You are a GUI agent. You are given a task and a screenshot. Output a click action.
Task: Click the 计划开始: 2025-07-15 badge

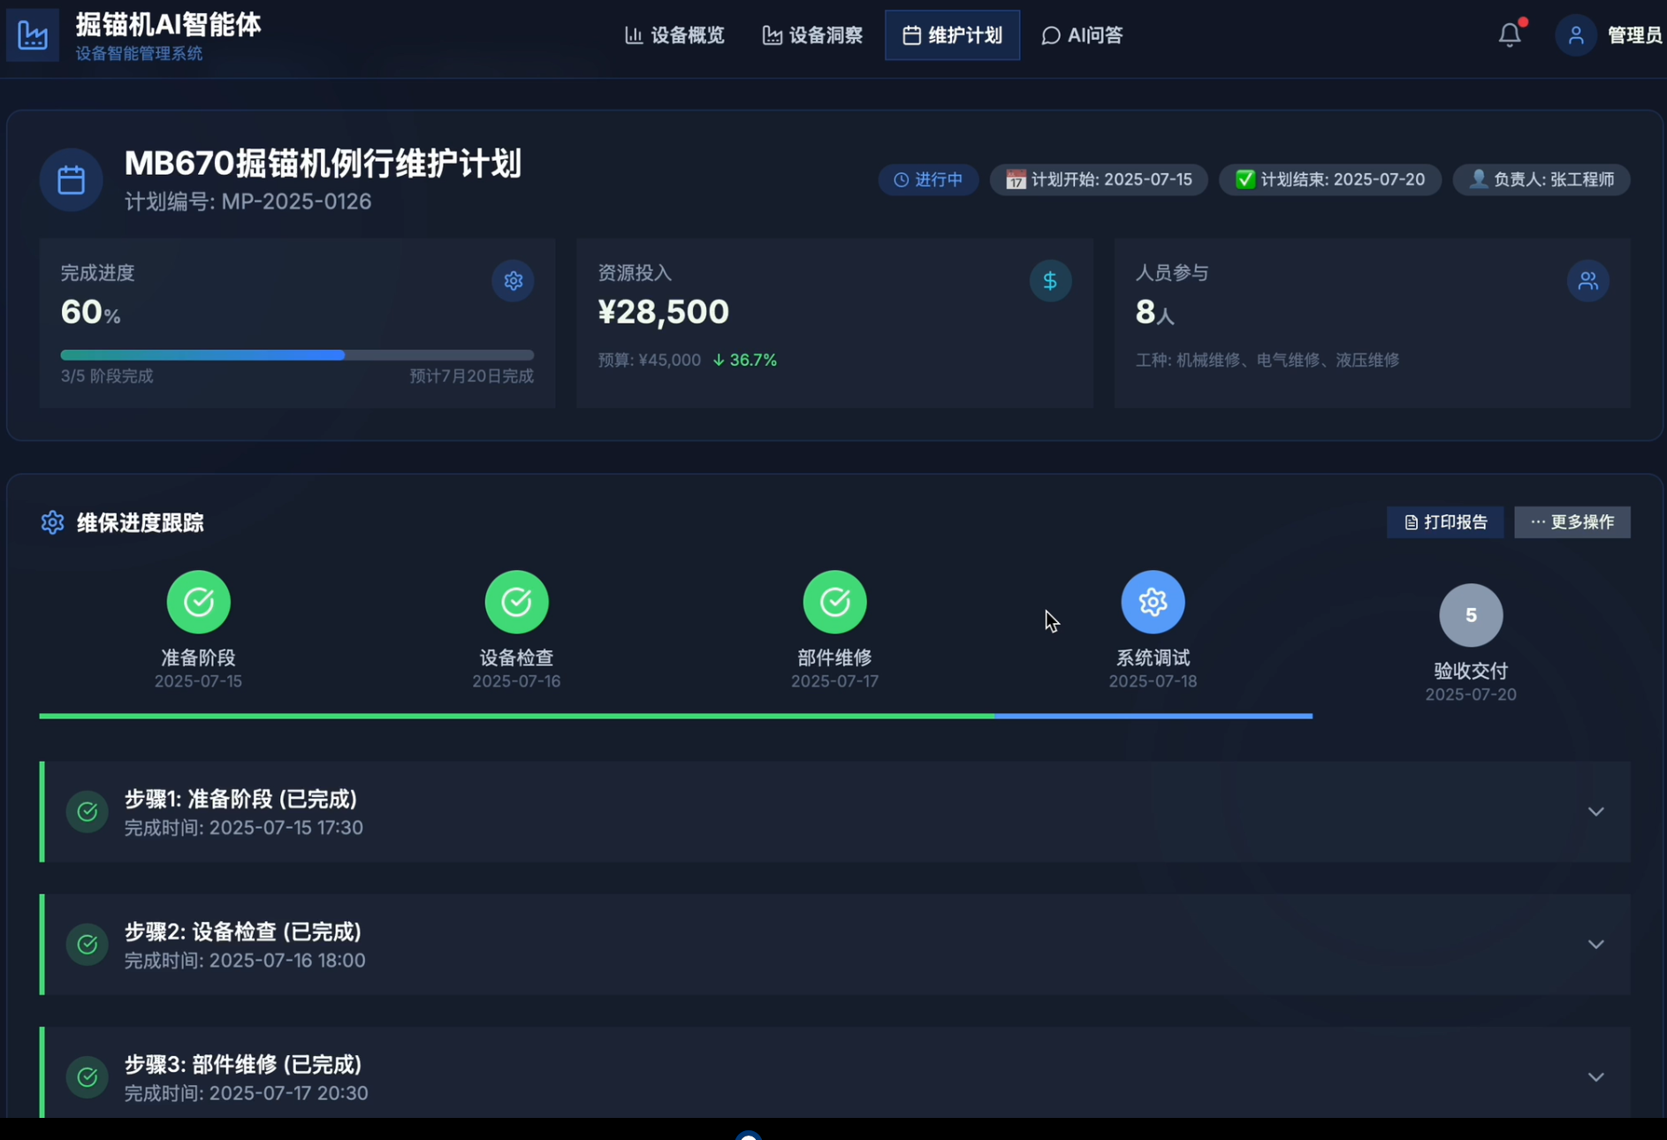[x=1099, y=179]
